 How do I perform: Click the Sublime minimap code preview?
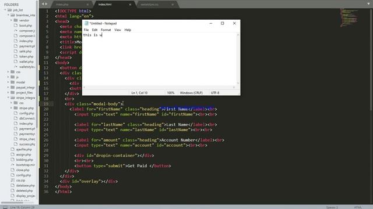point(349,18)
